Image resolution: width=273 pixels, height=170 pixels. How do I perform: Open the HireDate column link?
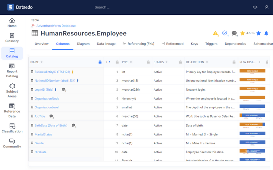[x=40, y=152]
